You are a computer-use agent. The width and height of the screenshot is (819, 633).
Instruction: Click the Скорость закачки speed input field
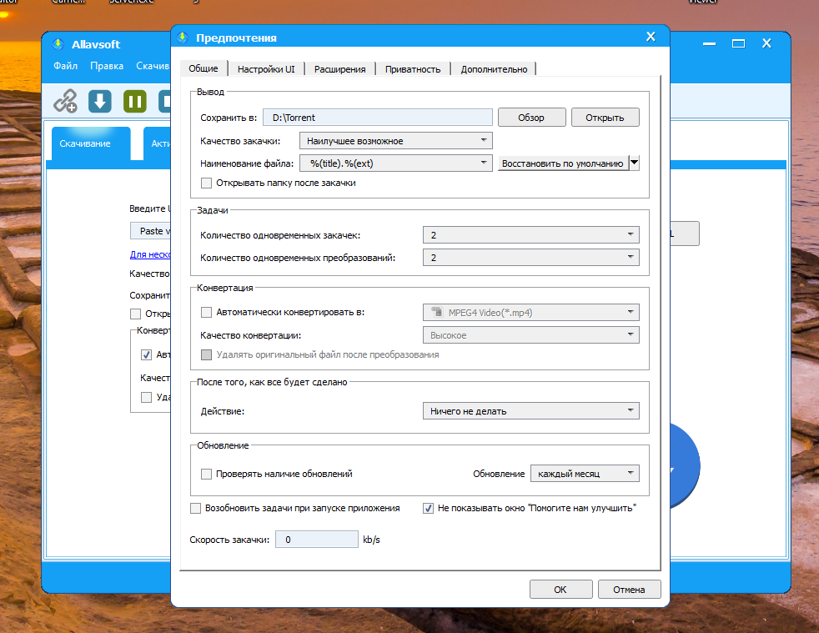pyautogui.click(x=316, y=540)
